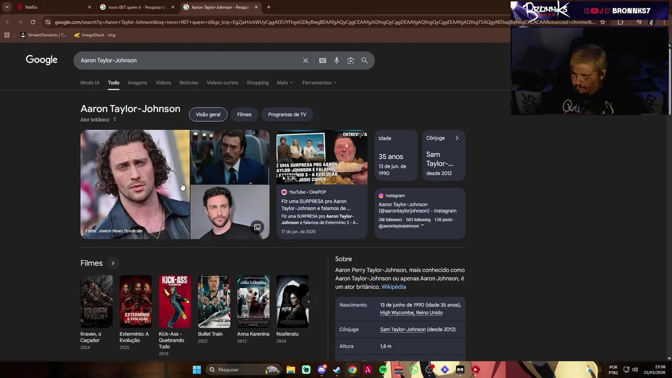672x378 pixels.
Task: Expand the Cônjuge card chevron
Action: point(457,138)
